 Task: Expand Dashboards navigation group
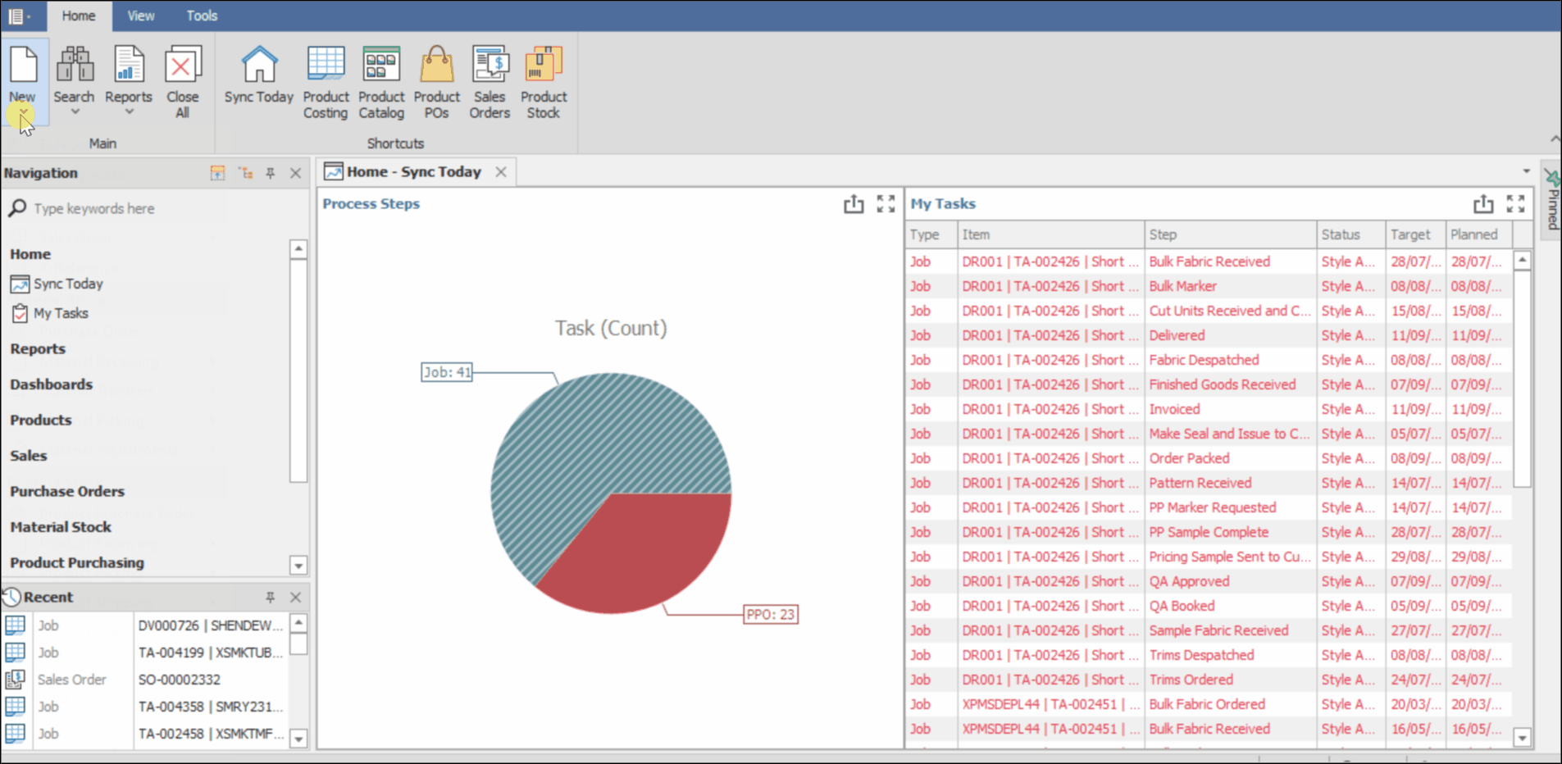51,384
